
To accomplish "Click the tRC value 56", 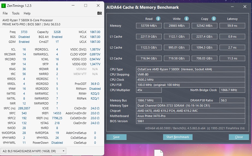I will (24, 74).
